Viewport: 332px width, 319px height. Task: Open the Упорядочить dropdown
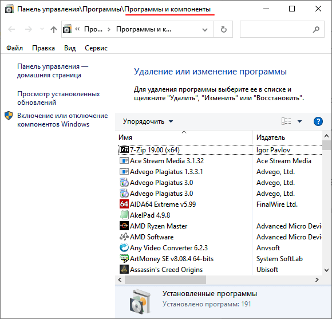point(148,121)
